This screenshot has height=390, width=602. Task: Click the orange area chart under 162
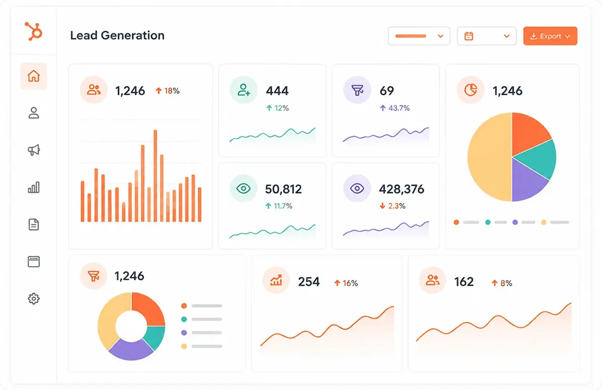tap(494, 328)
